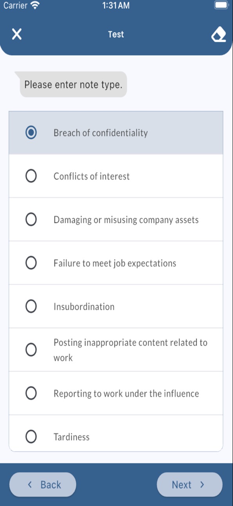Go Back to previous step
Screen dimensions: 233x506
pyautogui.click(x=43, y=484)
